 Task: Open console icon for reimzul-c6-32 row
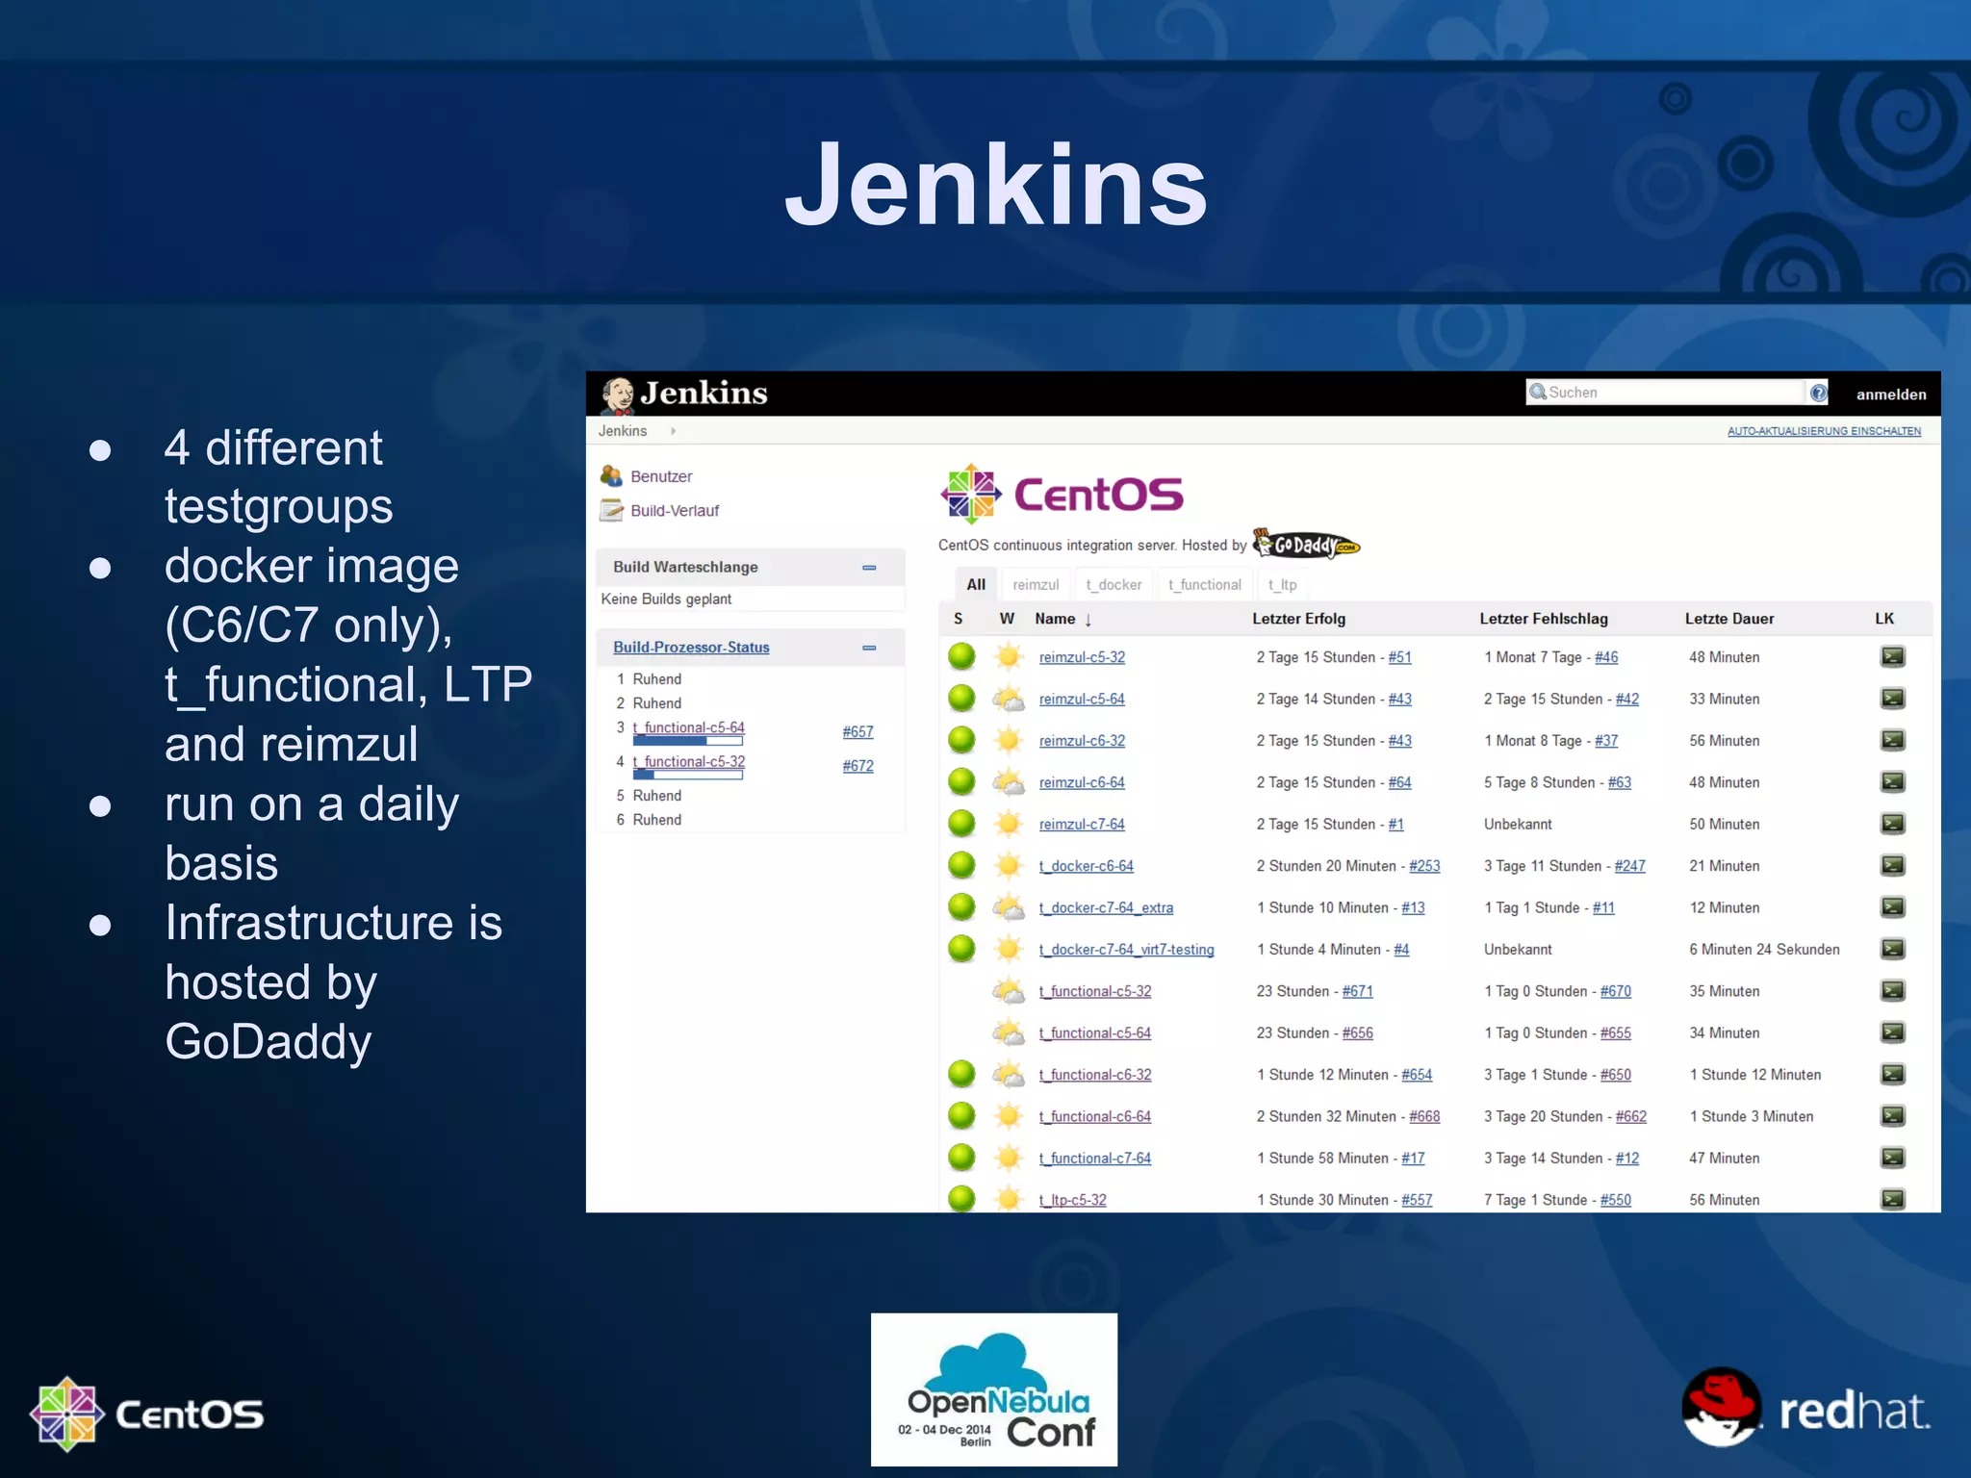tap(1892, 740)
